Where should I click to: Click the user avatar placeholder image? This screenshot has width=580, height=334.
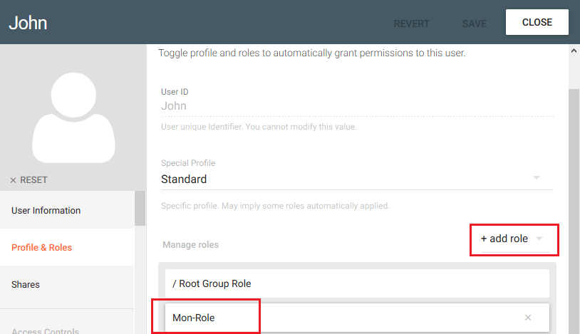click(73, 118)
